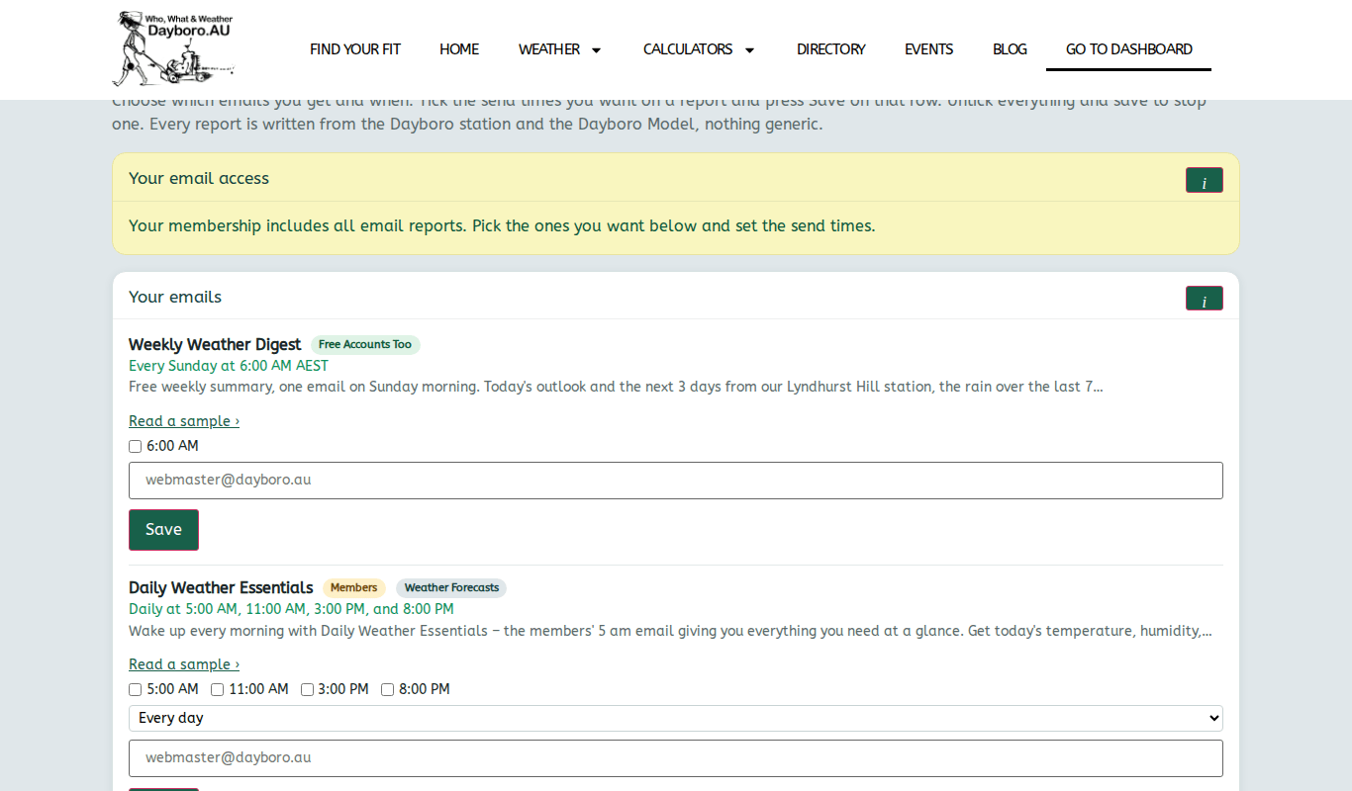This screenshot has width=1352, height=791.
Task: Click the Weather Forecasts badge
Action: point(451,588)
